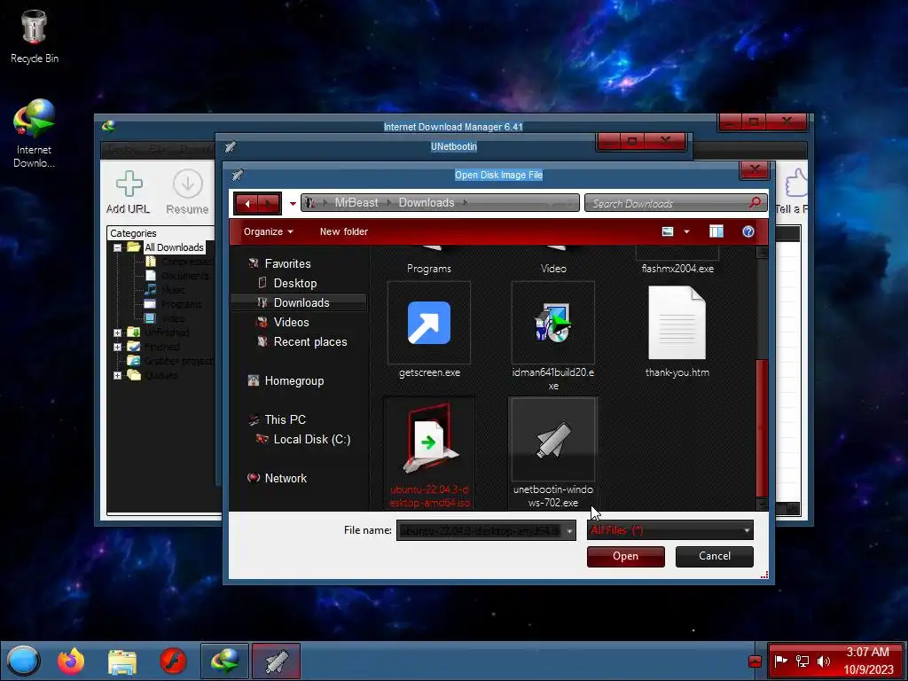This screenshot has height=681, width=908.
Task: Click the volume speaker tray icon
Action: click(x=823, y=661)
